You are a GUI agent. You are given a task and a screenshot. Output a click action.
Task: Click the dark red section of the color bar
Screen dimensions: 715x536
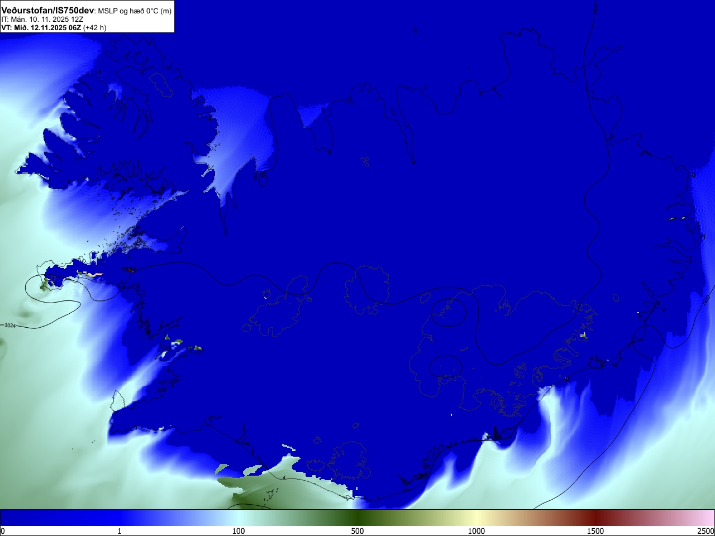(595, 518)
